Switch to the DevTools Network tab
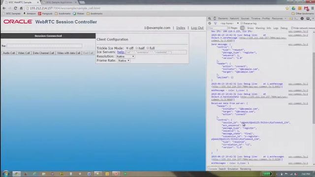The image size is (315, 177). 234,19
